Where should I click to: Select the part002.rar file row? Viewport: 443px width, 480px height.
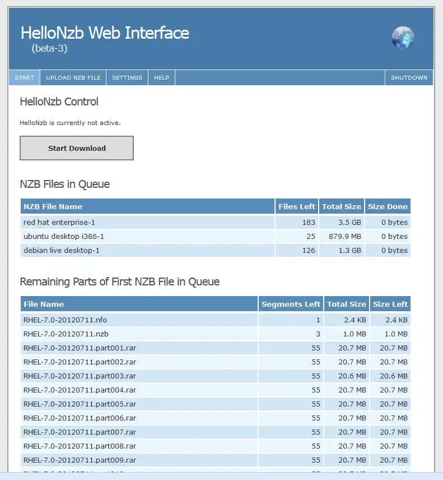pos(216,362)
